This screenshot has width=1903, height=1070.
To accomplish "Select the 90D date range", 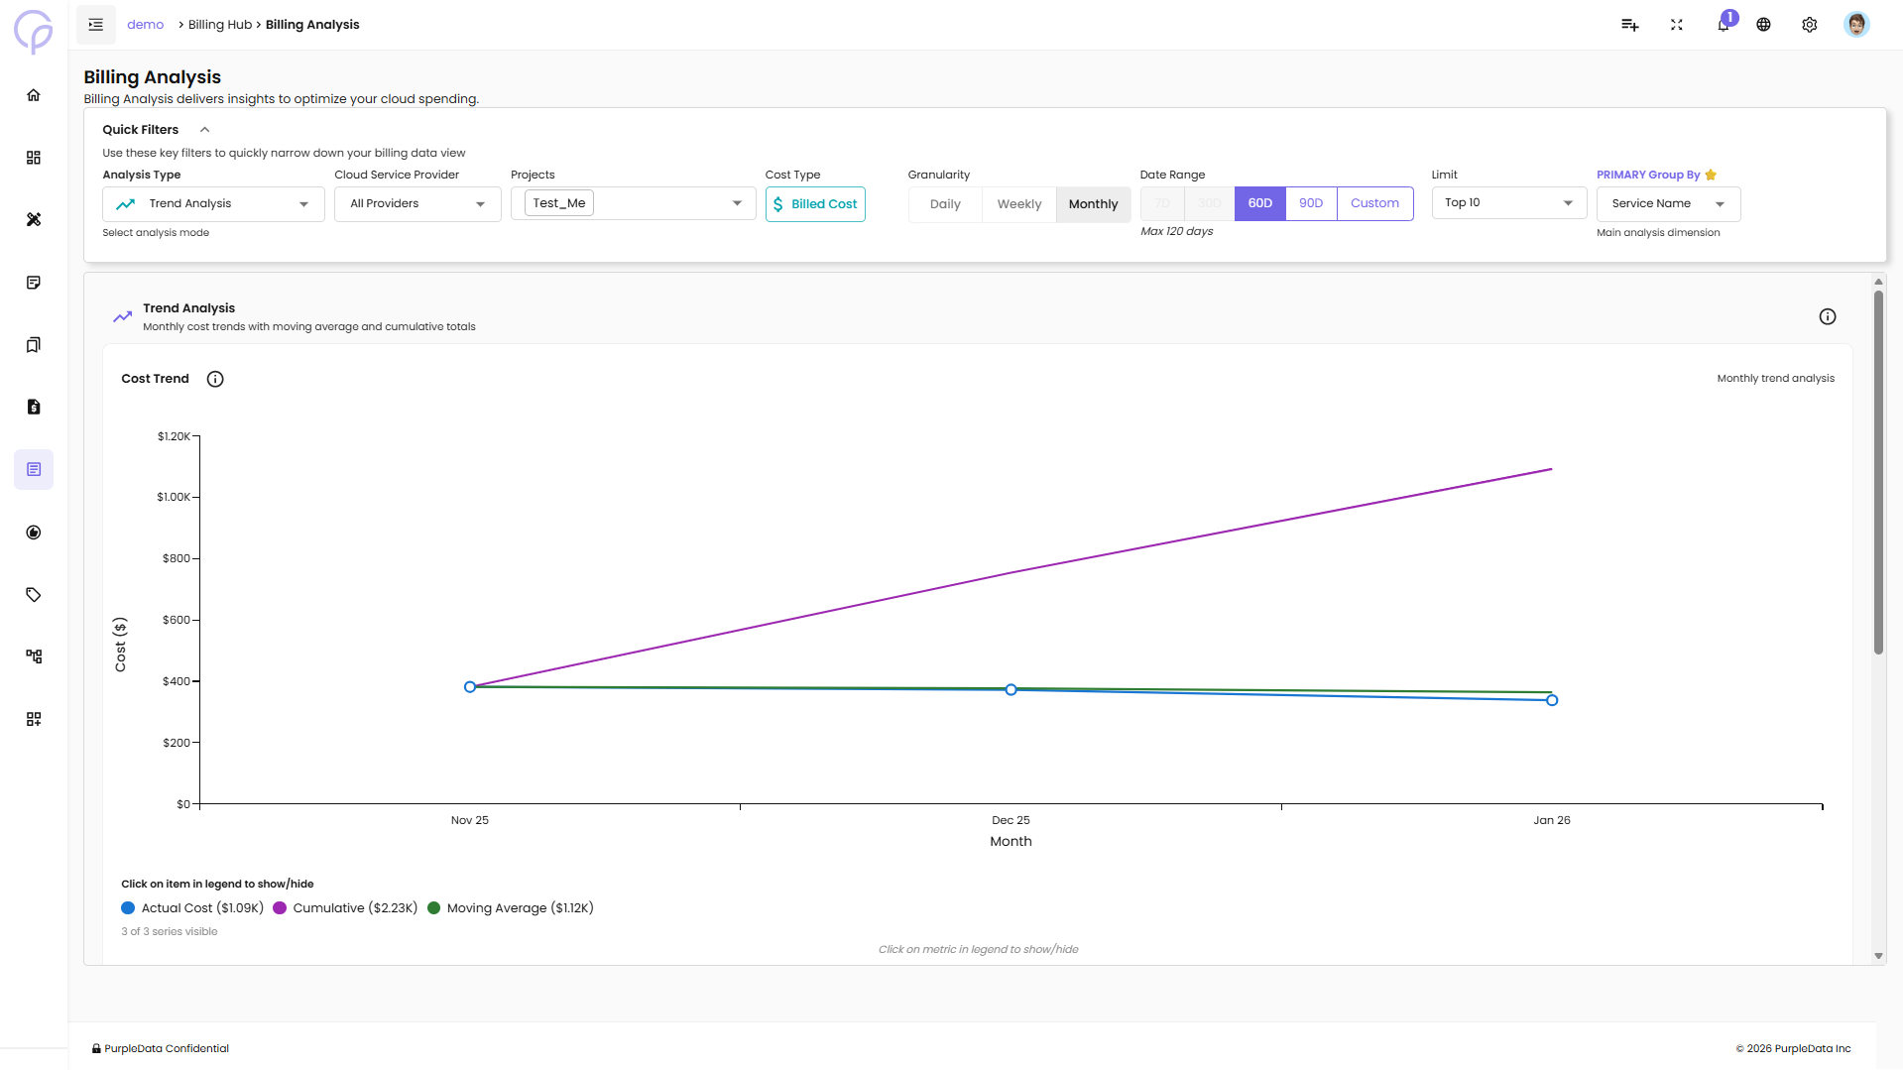I will (x=1310, y=203).
